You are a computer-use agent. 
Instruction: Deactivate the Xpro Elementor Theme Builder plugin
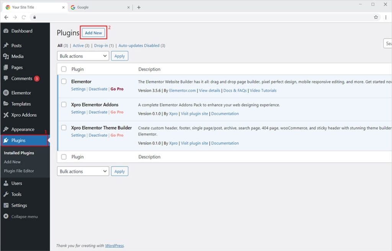click(98, 135)
